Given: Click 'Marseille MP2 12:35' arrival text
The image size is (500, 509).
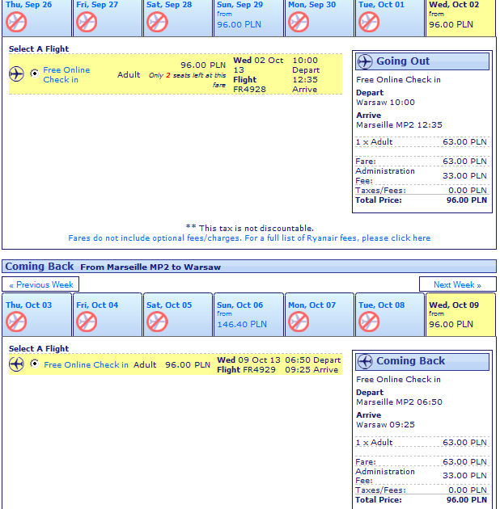Looking at the screenshot, I should (x=399, y=125).
